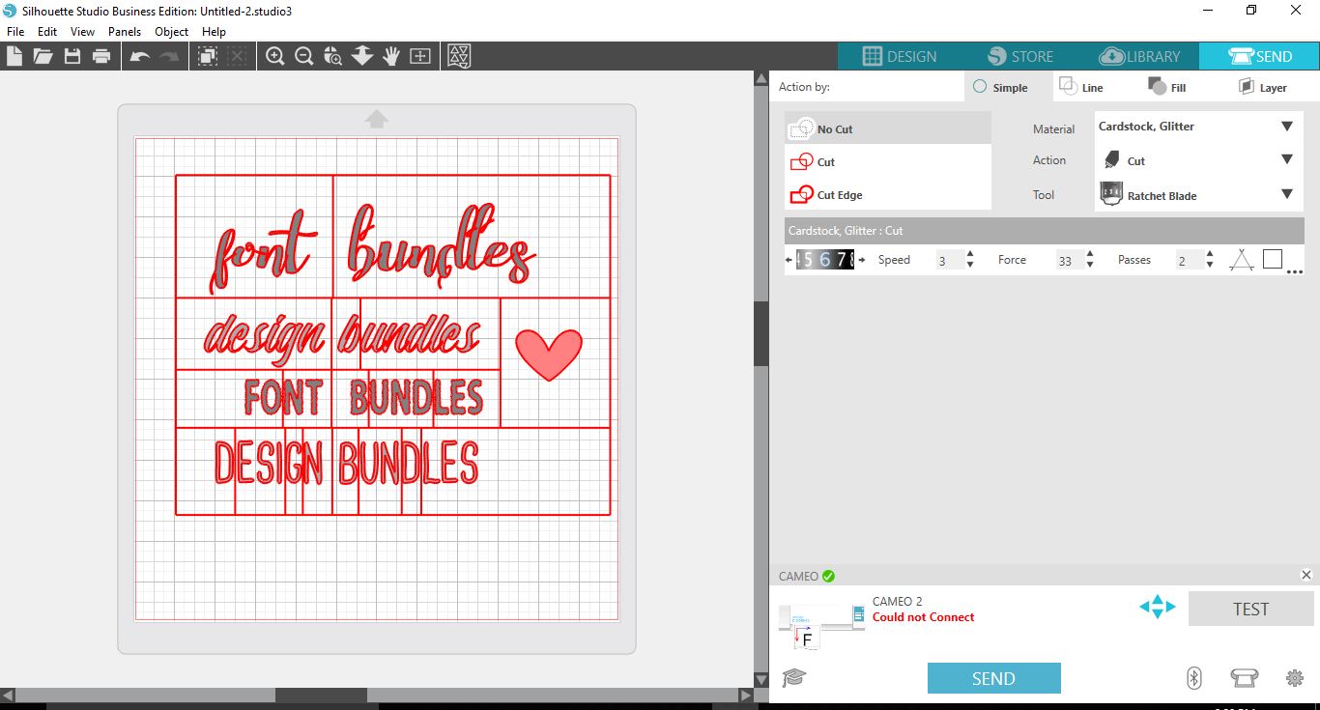
Task: Toggle the line segment overcut triangle icon
Action: tap(1242, 259)
